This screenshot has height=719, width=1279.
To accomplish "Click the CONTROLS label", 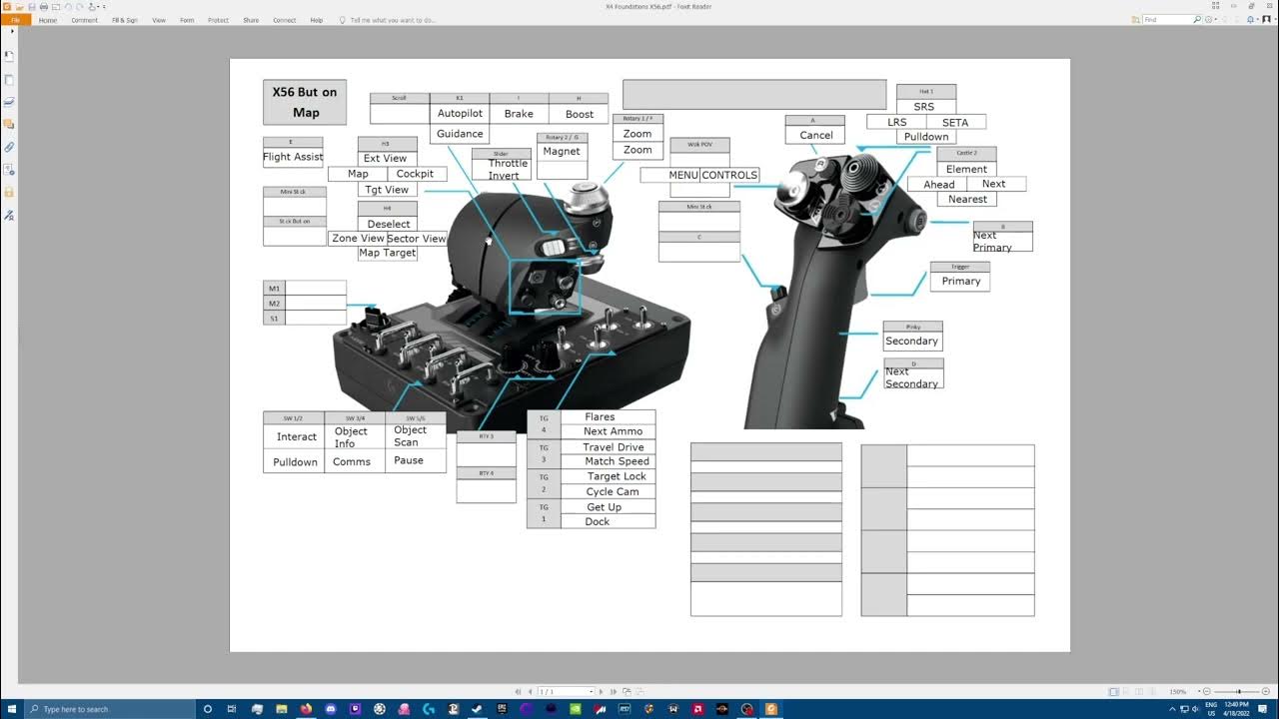I will click(729, 175).
